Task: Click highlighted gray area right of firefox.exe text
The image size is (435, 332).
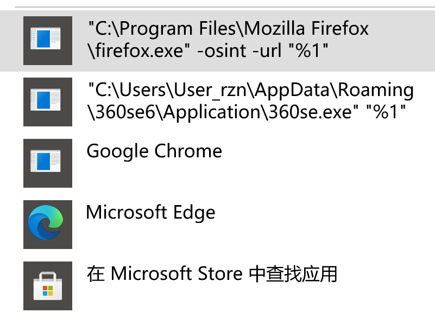Action: [x=381, y=50]
